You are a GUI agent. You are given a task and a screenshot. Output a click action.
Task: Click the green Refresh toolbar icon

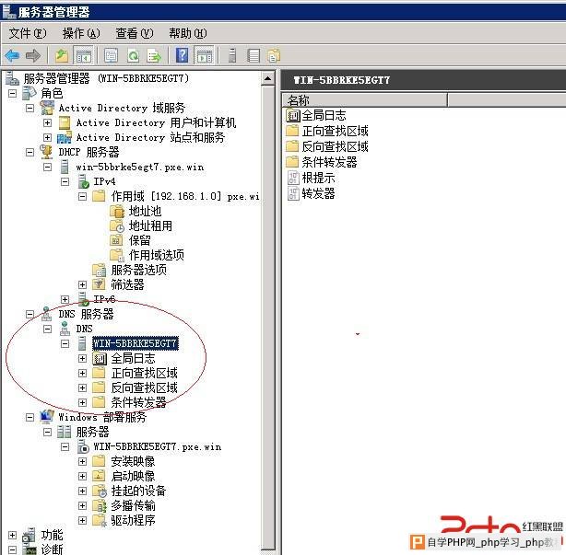pos(133,56)
